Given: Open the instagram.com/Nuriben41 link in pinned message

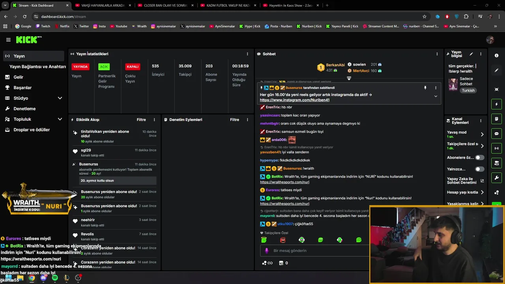Looking at the screenshot, I should point(295,100).
